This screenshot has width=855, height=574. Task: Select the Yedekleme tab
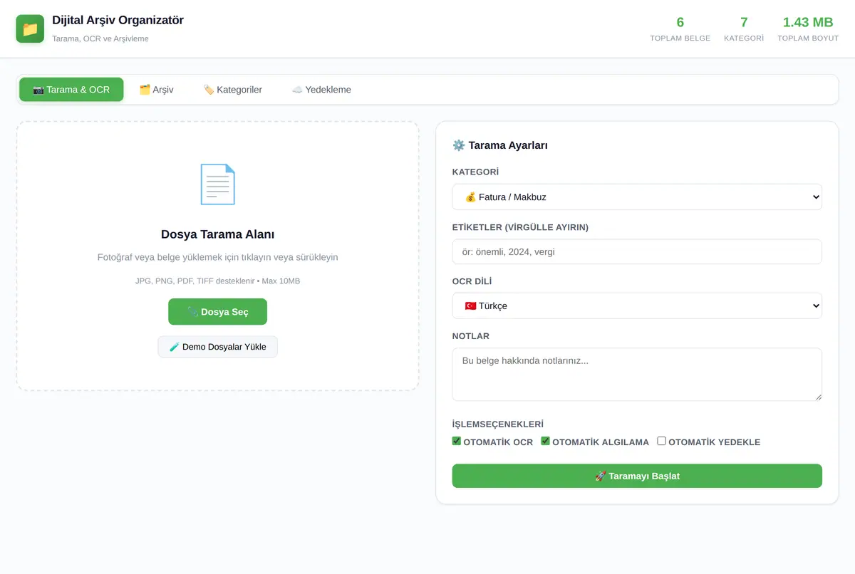pyautogui.click(x=321, y=90)
